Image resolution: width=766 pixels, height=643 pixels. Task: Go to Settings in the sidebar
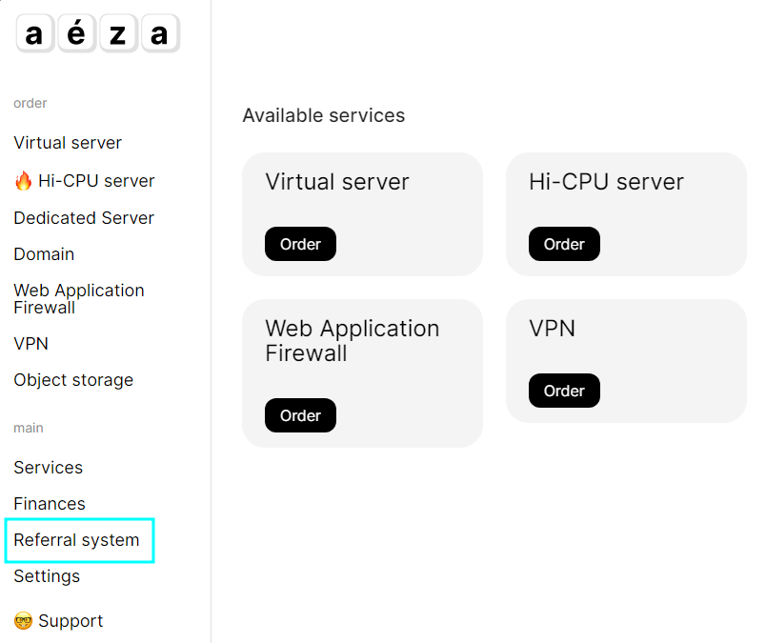click(x=47, y=576)
